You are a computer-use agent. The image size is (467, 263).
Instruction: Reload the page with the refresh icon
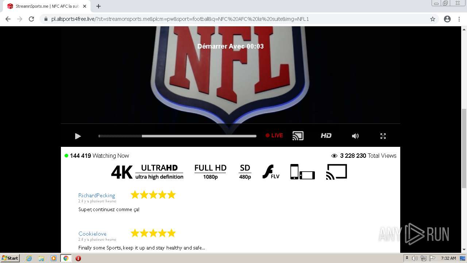pos(31,19)
